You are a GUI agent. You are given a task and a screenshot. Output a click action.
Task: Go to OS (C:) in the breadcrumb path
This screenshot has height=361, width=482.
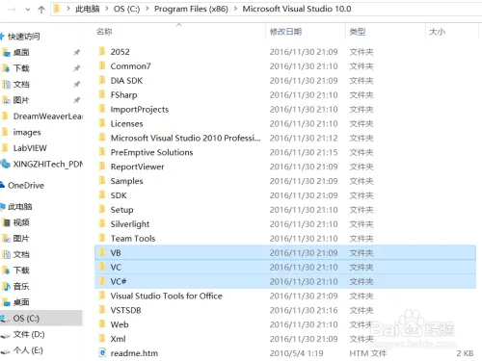click(x=126, y=9)
